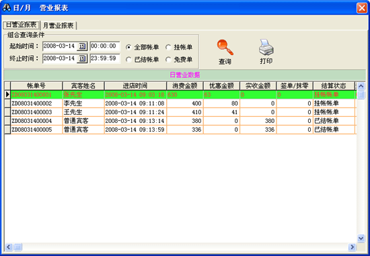This screenshot has width=370, height=256.
Task: Select bill ZD08031400002 cell
Action: 36,103
